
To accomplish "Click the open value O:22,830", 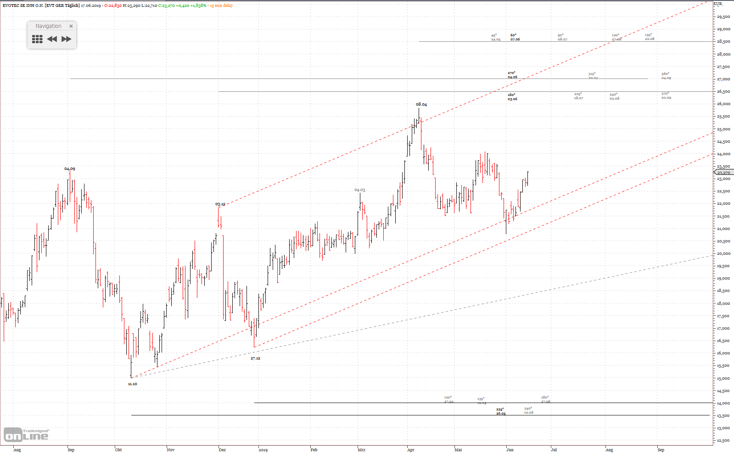I will point(113,6).
